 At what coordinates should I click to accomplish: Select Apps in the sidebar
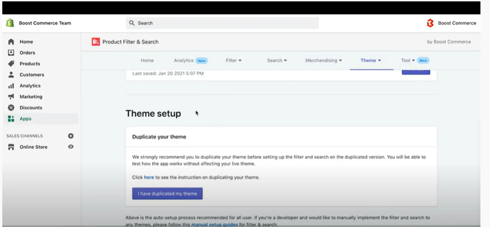point(26,119)
